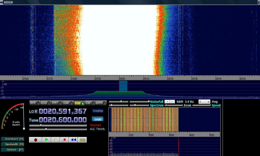
Task: Open Soundcard [F5] settings
Action: 13,139
